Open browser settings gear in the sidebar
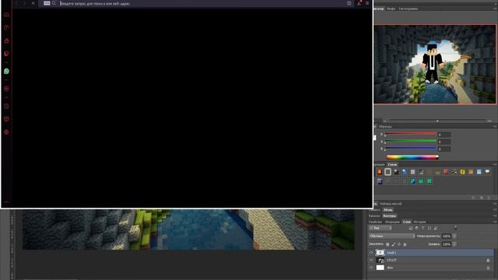The image size is (498, 280). point(6,132)
